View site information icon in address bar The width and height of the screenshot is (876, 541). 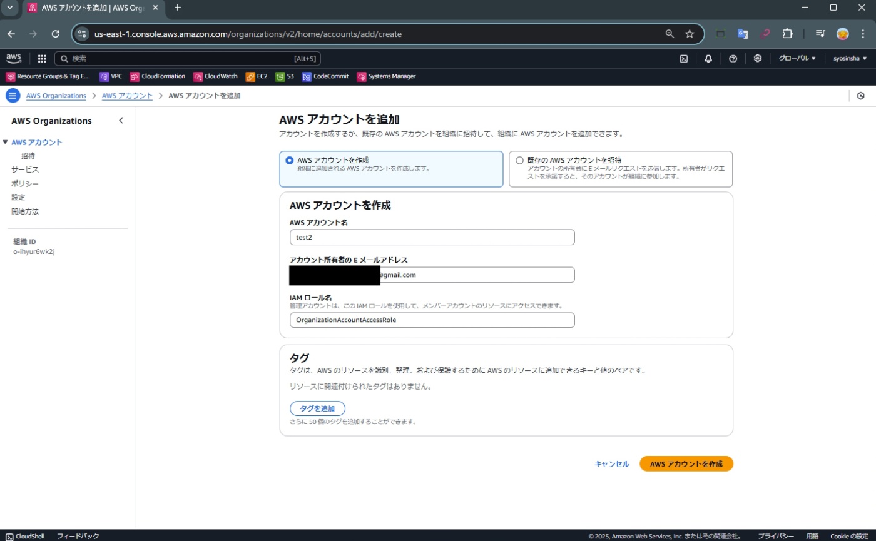click(x=82, y=34)
